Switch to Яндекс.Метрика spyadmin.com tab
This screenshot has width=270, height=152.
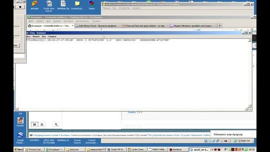pyautogui.click(x=193, y=26)
